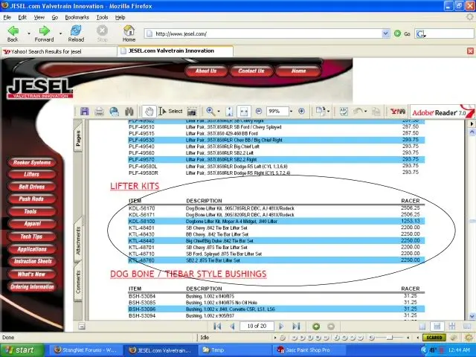
Task: Click Firefox Forward button
Action: coord(44,33)
